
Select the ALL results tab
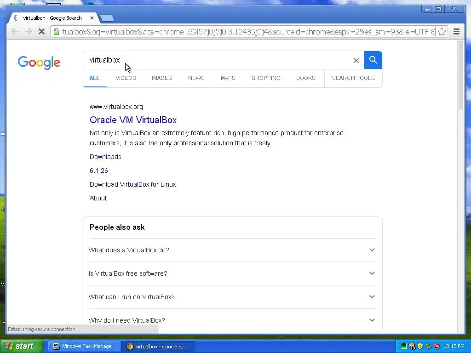click(x=94, y=78)
